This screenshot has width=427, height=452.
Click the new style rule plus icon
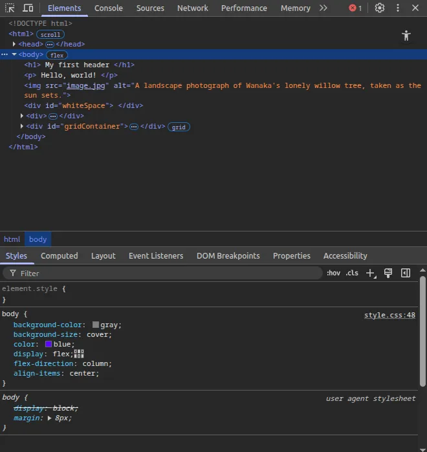(371, 273)
